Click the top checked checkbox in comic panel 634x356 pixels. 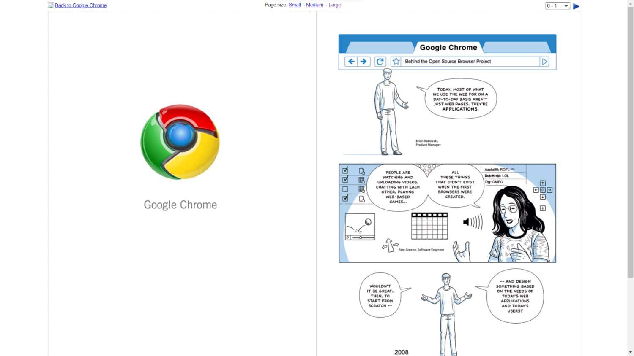[345, 170]
